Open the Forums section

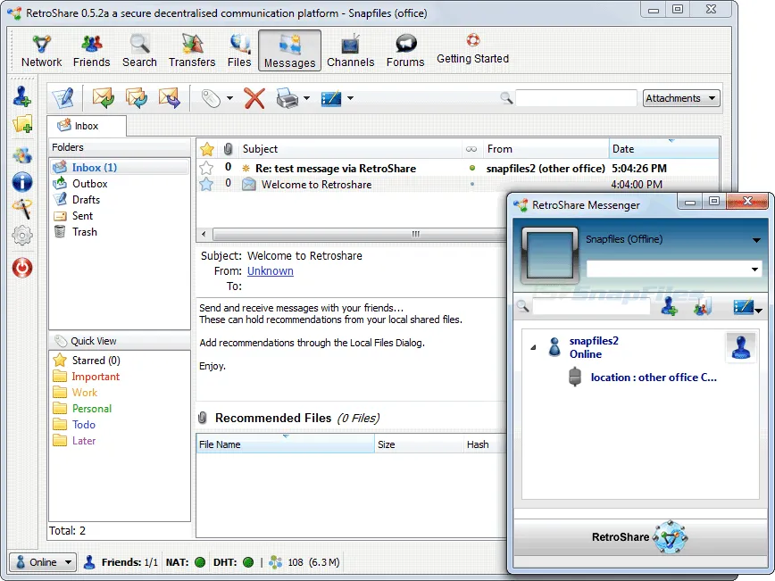405,51
